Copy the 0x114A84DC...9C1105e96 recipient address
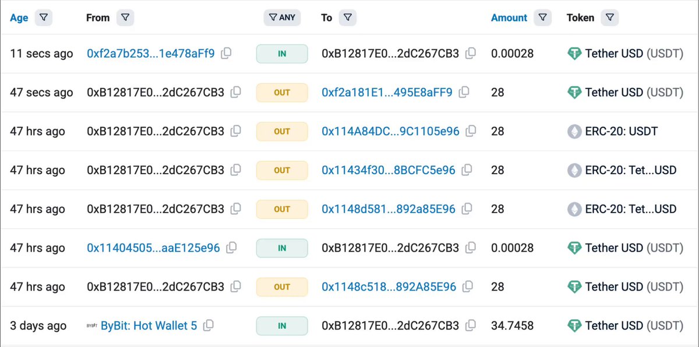This screenshot has height=347, width=699. pyautogui.click(x=471, y=131)
